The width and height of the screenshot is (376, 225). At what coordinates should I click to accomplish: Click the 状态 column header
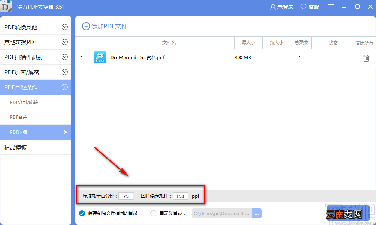click(333, 42)
